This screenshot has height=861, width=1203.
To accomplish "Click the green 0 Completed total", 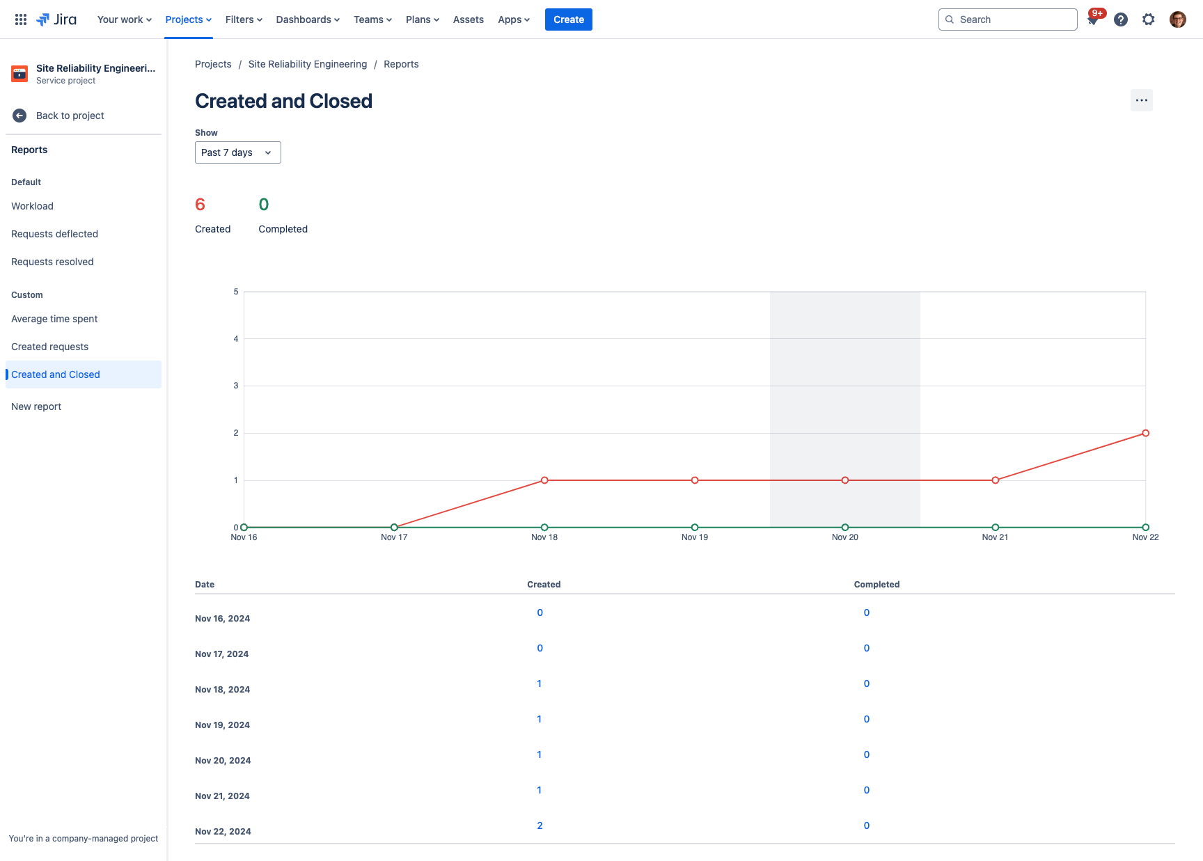I will [x=264, y=205].
